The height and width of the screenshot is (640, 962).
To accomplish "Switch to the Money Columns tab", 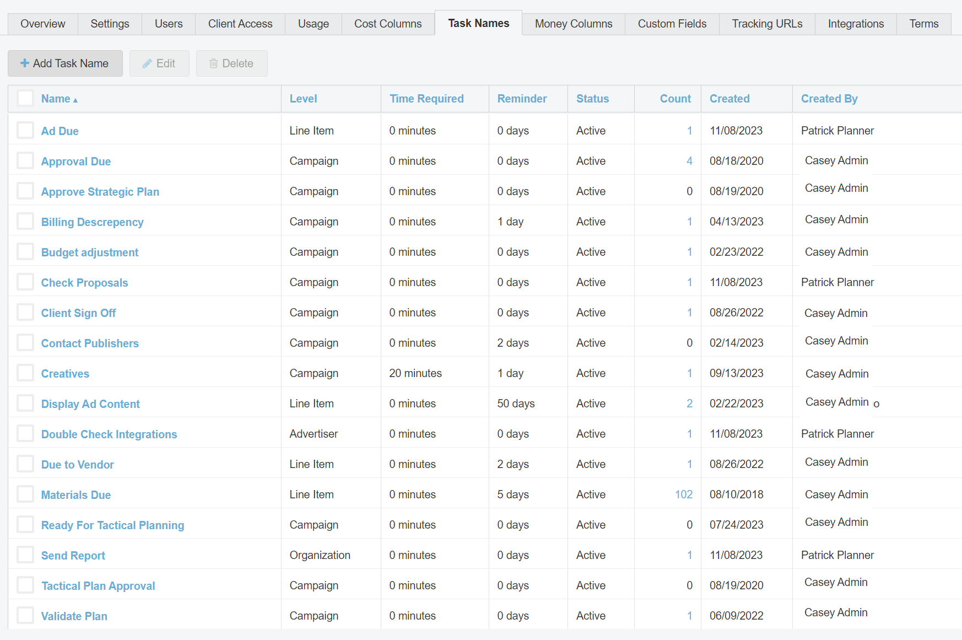I will click(573, 24).
